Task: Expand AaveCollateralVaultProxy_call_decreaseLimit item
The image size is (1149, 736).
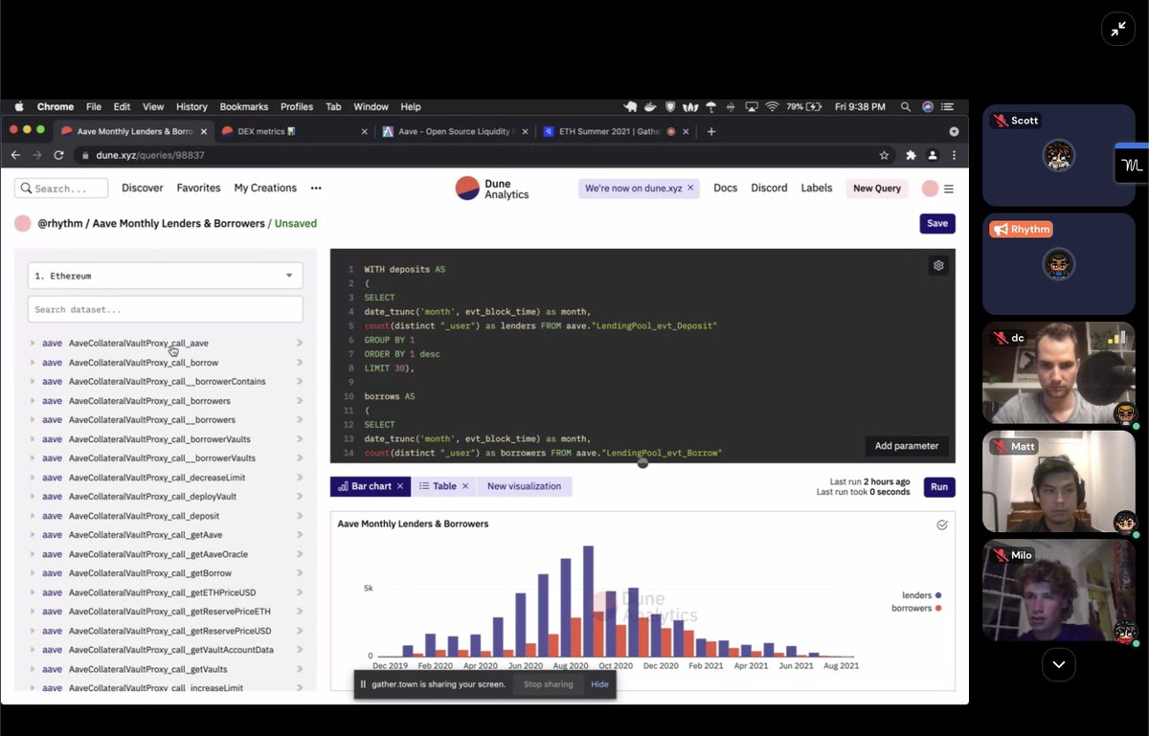Action: pyautogui.click(x=33, y=478)
